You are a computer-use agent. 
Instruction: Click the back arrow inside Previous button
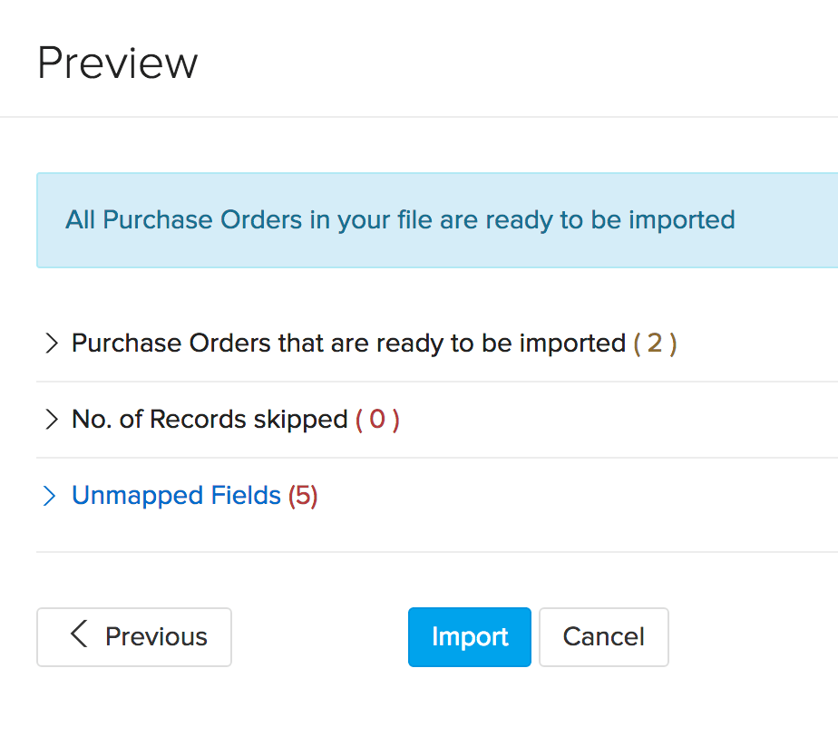[78, 636]
